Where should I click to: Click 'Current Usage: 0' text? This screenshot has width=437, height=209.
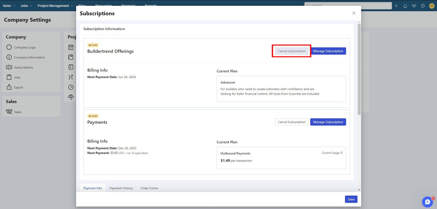point(332,153)
